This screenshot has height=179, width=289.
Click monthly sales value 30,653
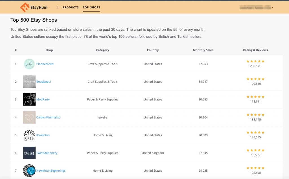point(203,99)
